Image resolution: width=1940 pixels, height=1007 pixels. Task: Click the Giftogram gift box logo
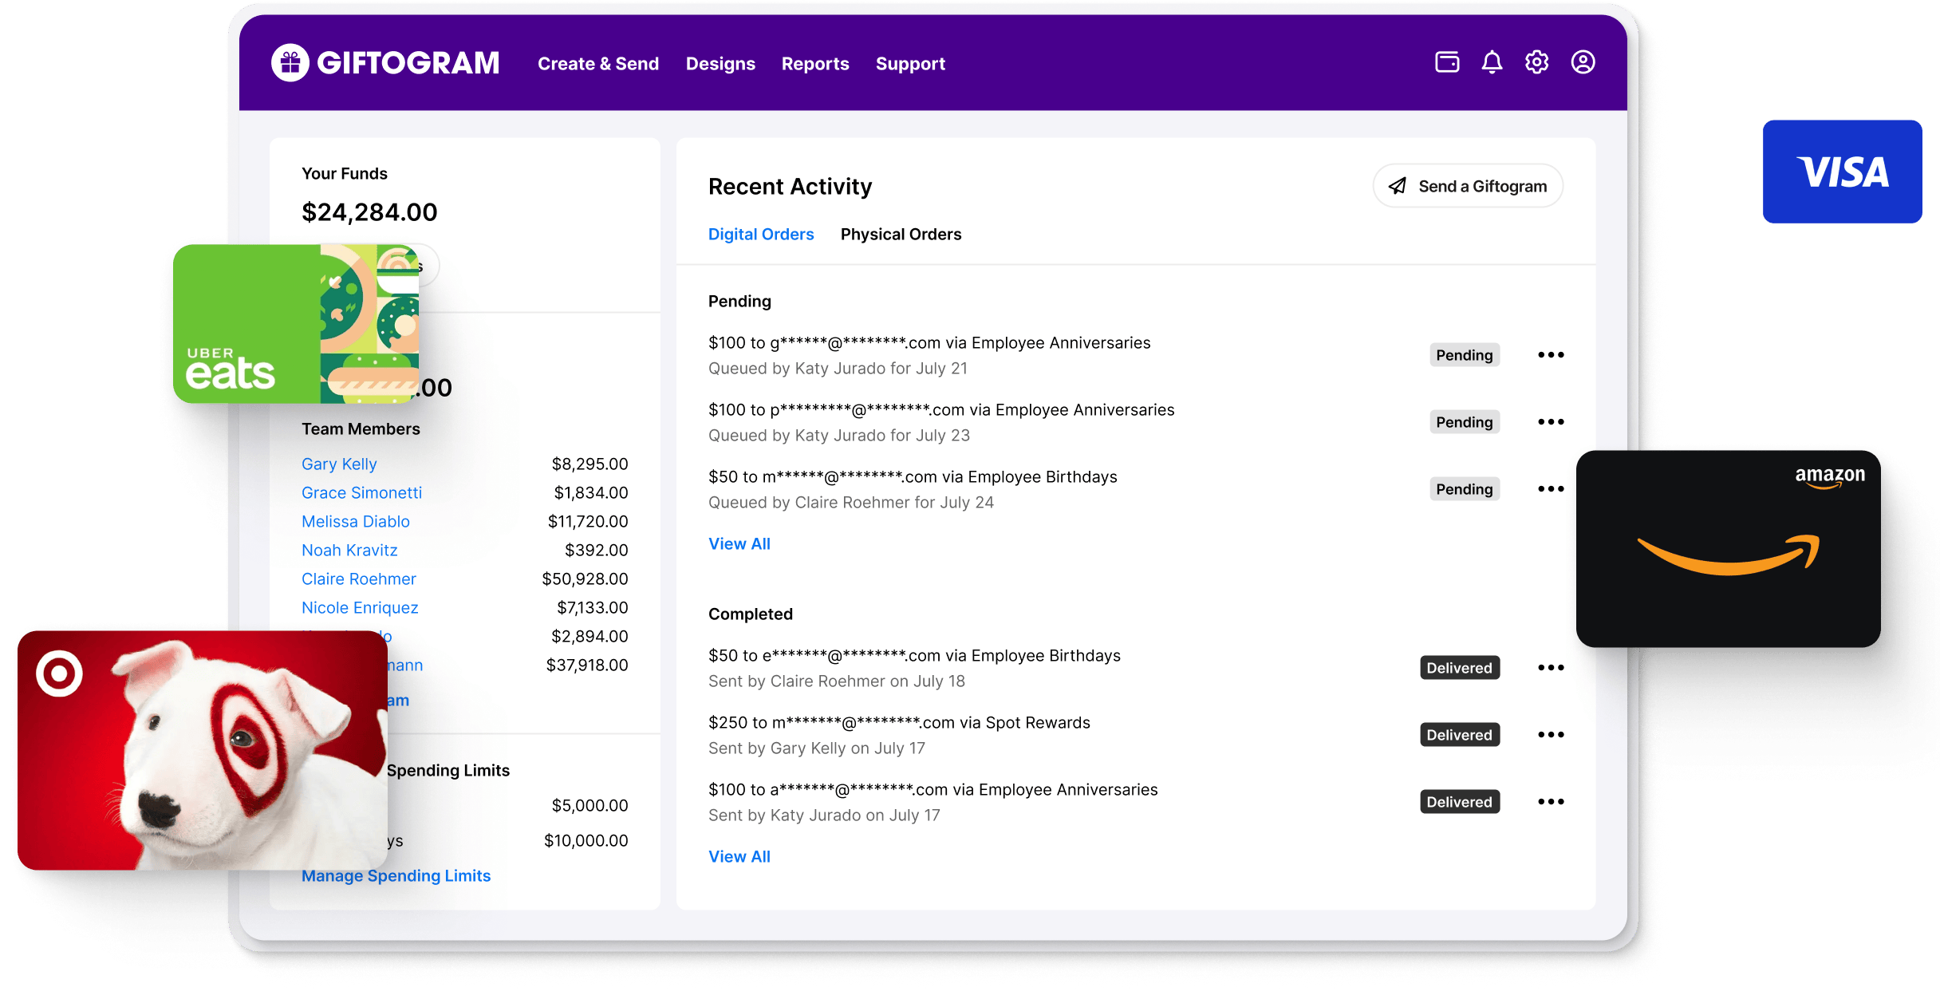coord(290,63)
